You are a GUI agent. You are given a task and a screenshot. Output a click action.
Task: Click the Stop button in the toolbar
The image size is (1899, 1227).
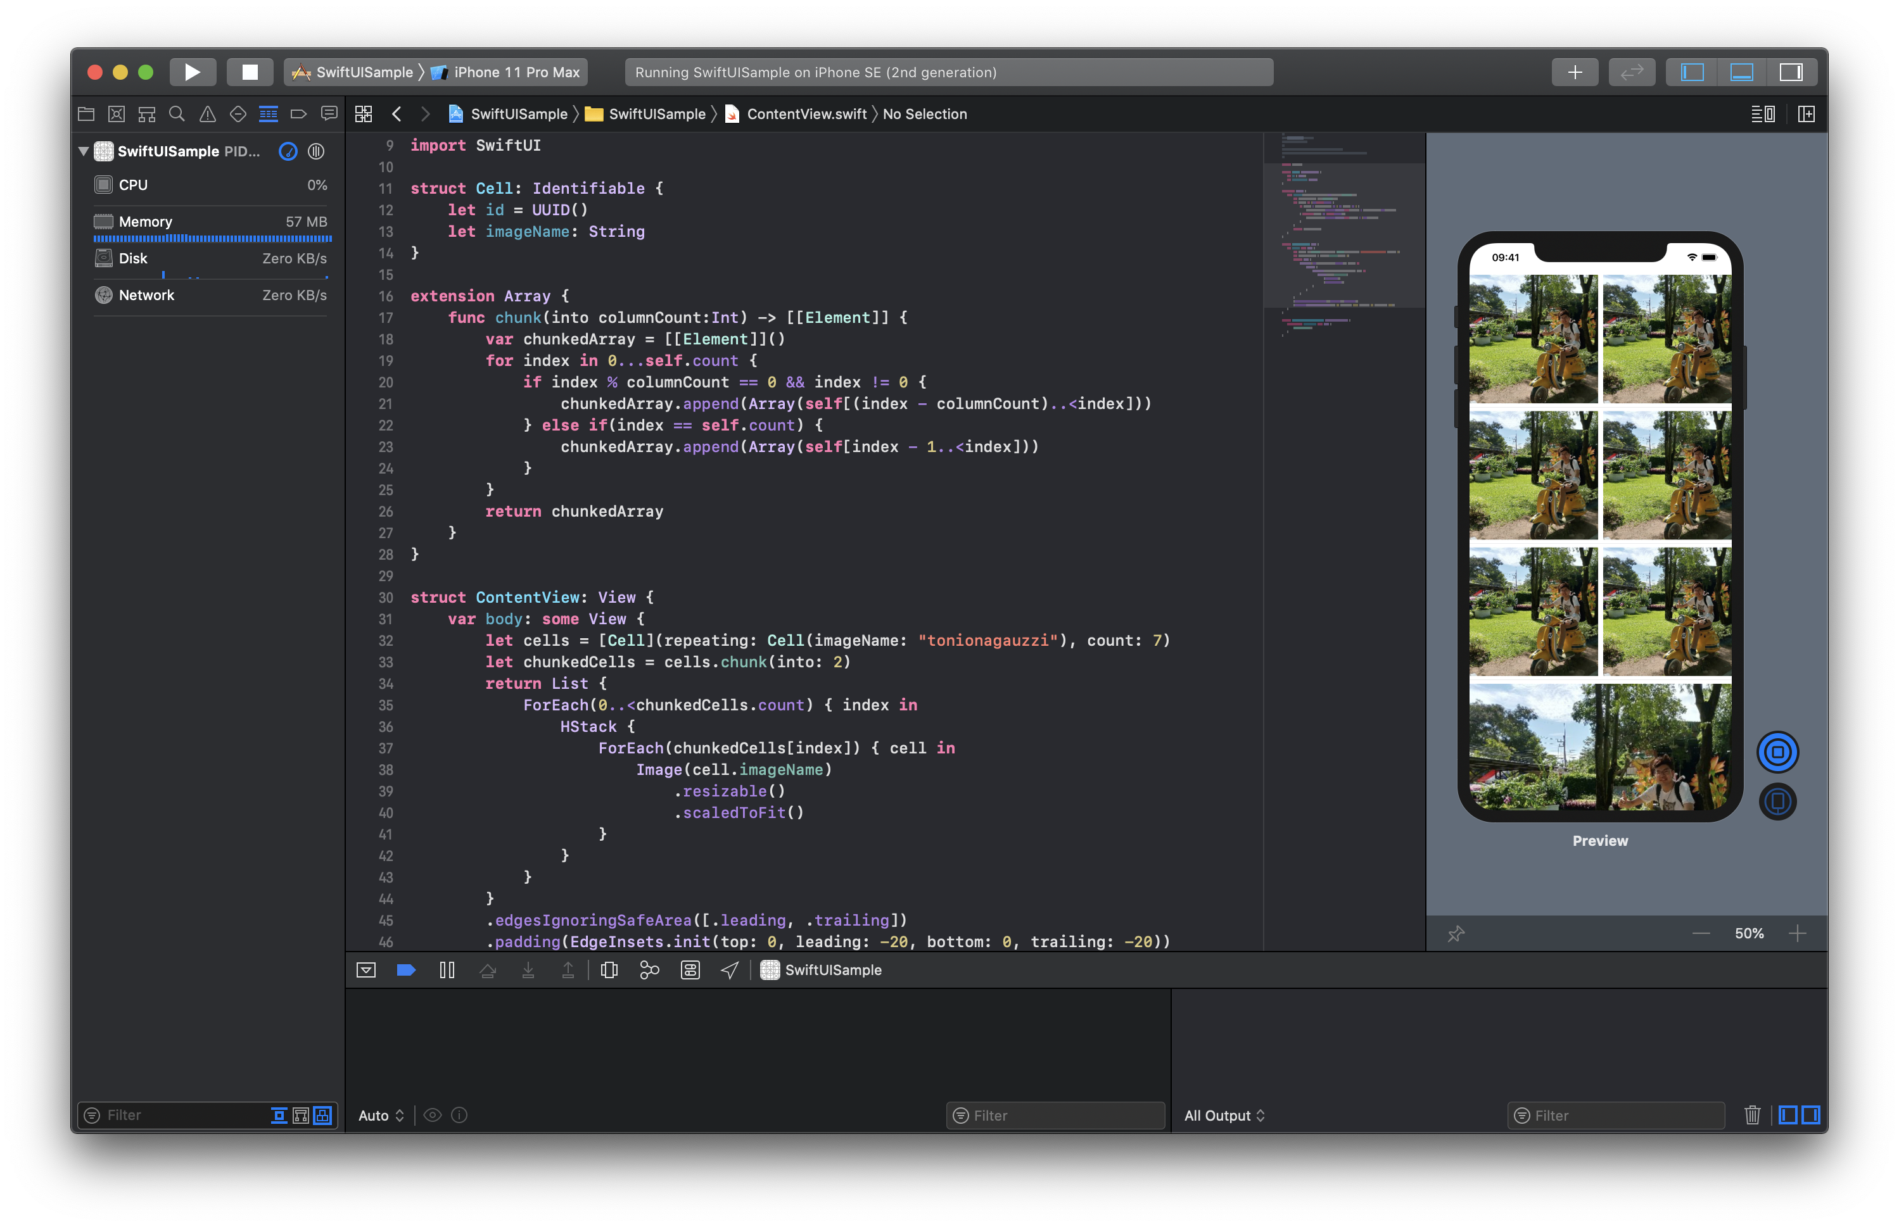point(250,73)
